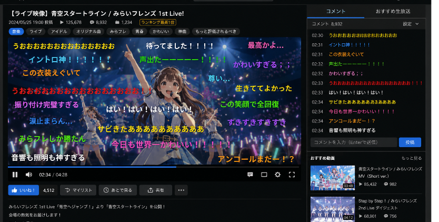This screenshot has height=222, width=439.
Task: Select the かわいい tag
Action: point(161,32)
